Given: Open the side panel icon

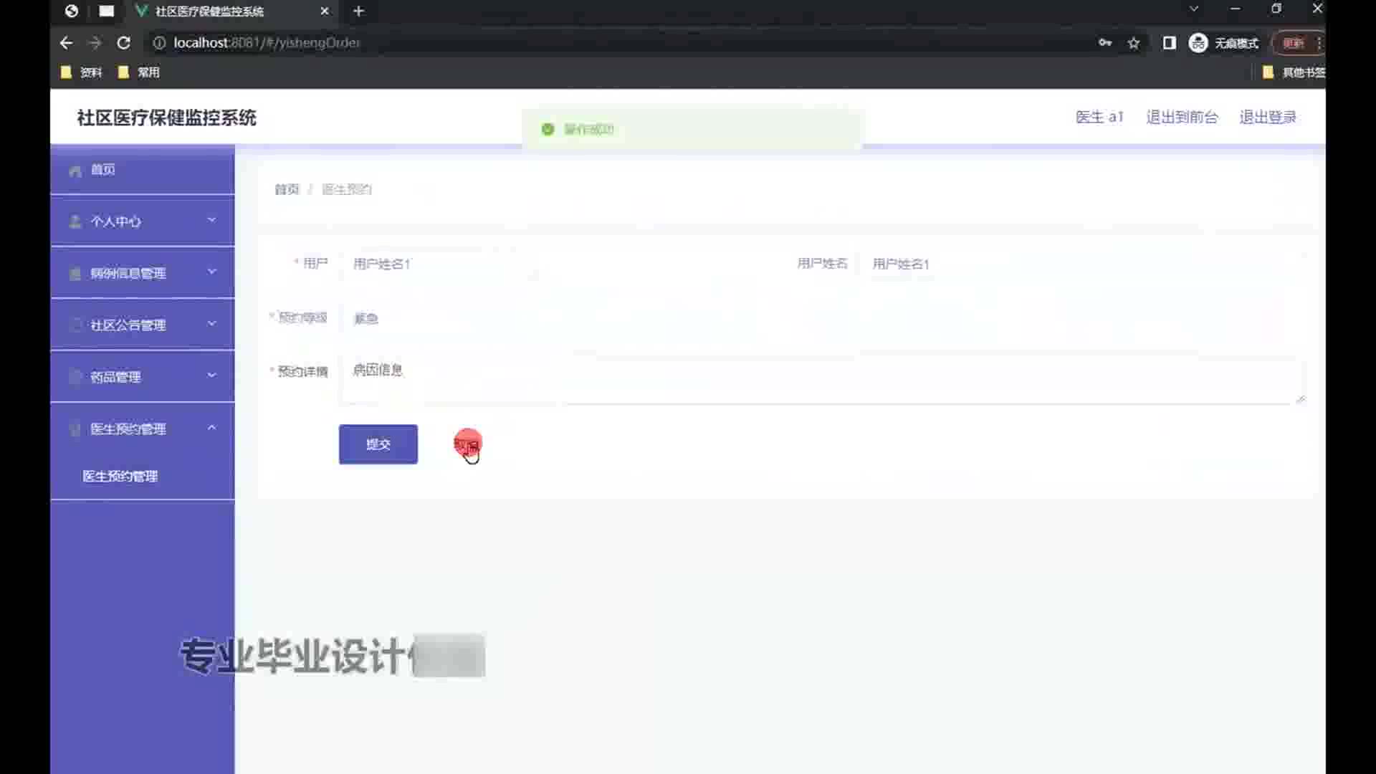Looking at the screenshot, I should point(1169,43).
